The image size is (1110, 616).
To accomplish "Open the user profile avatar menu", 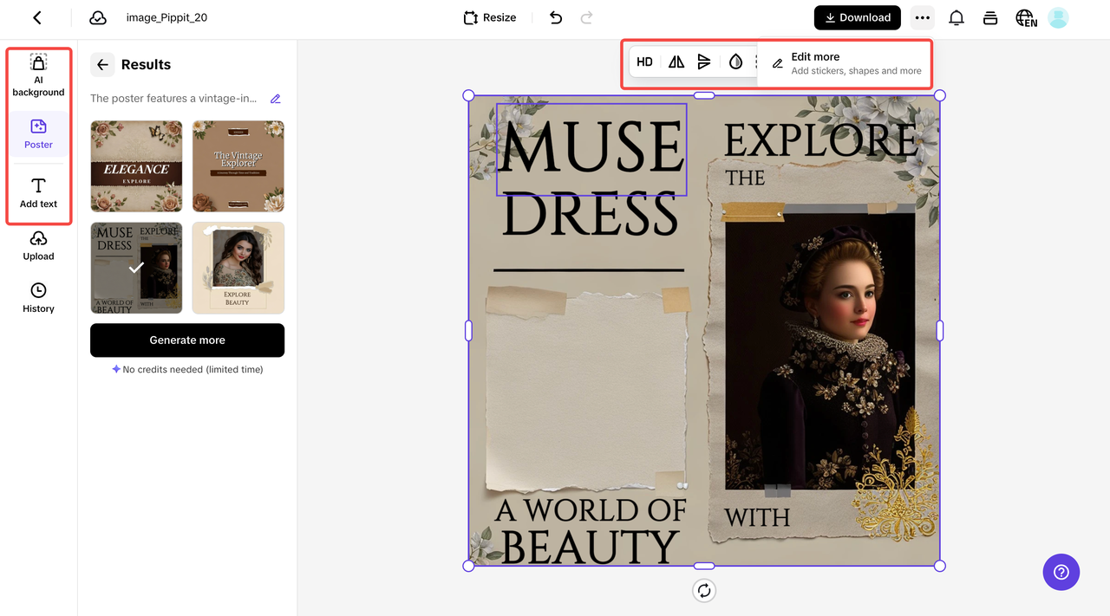I will tap(1058, 17).
